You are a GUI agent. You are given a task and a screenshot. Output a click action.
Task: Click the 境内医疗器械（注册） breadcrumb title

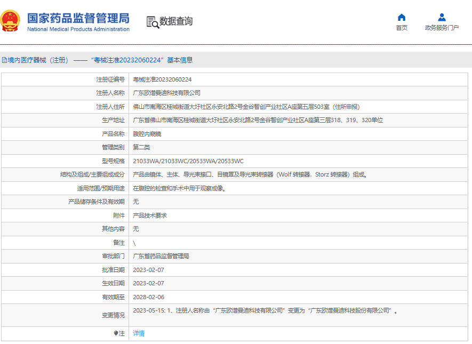[38, 60]
